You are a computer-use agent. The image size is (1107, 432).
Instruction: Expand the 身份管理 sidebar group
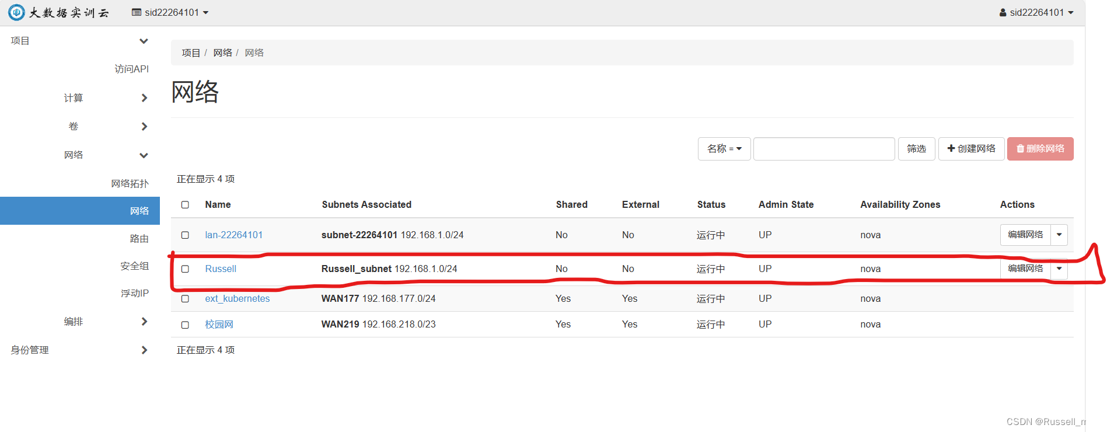coord(80,350)
